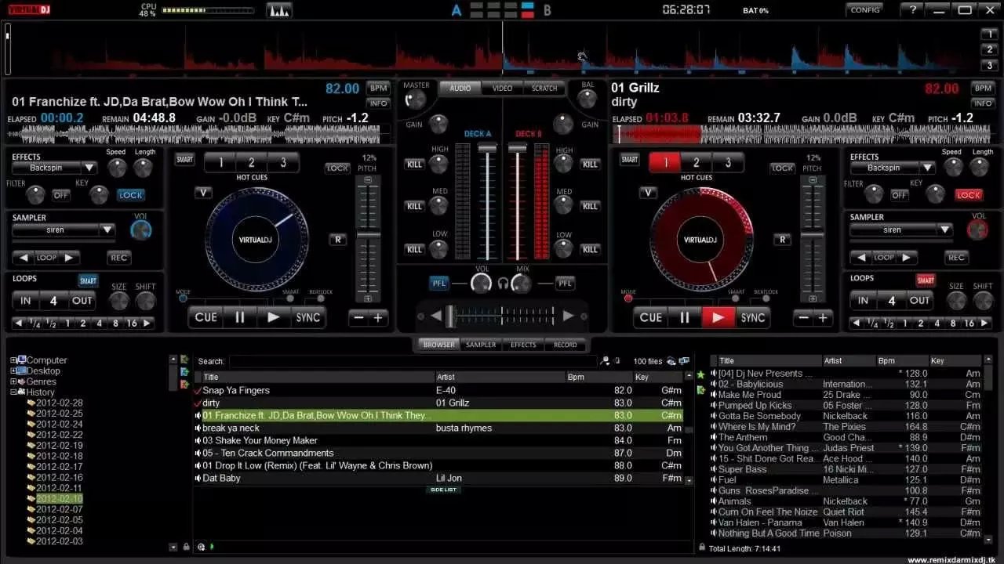
Task: Expand the Computer tree node
Action: coord(13,360)
